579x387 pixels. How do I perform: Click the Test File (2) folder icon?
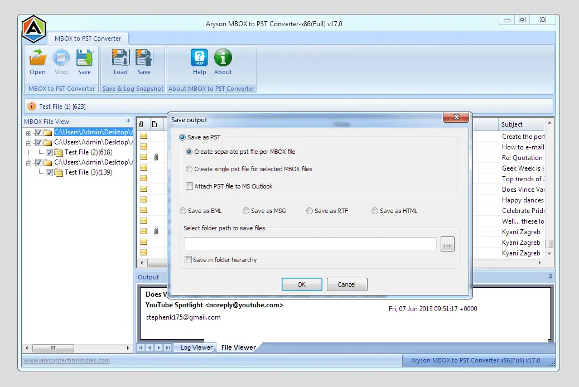pyautogui.click(x=59, y=152)
